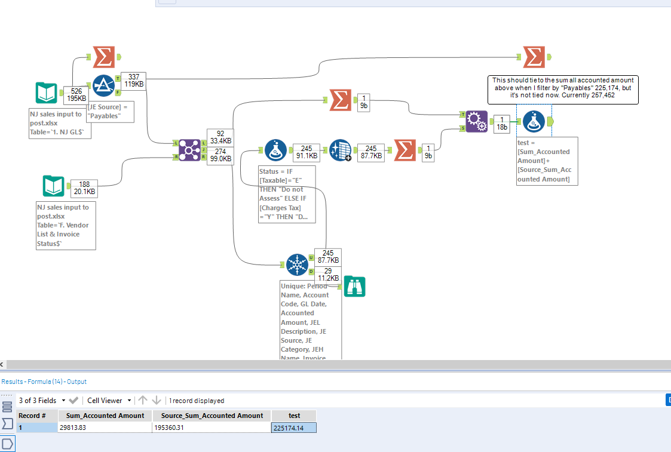Image resolution: width=671 pixels, height=452 pixels.
Task: Open the 3 of 3 Fields dropdown
Action: [x=42, y=400]
